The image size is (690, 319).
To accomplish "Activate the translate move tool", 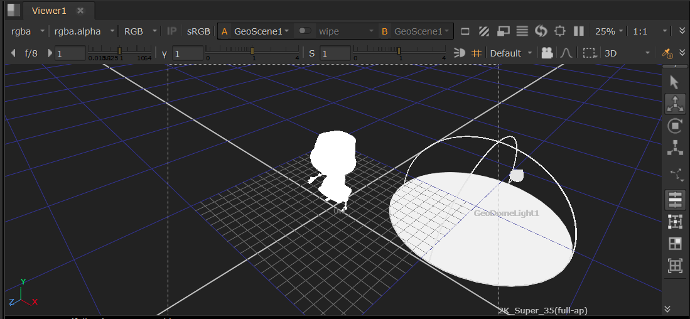I will click(x=674, y=104).
